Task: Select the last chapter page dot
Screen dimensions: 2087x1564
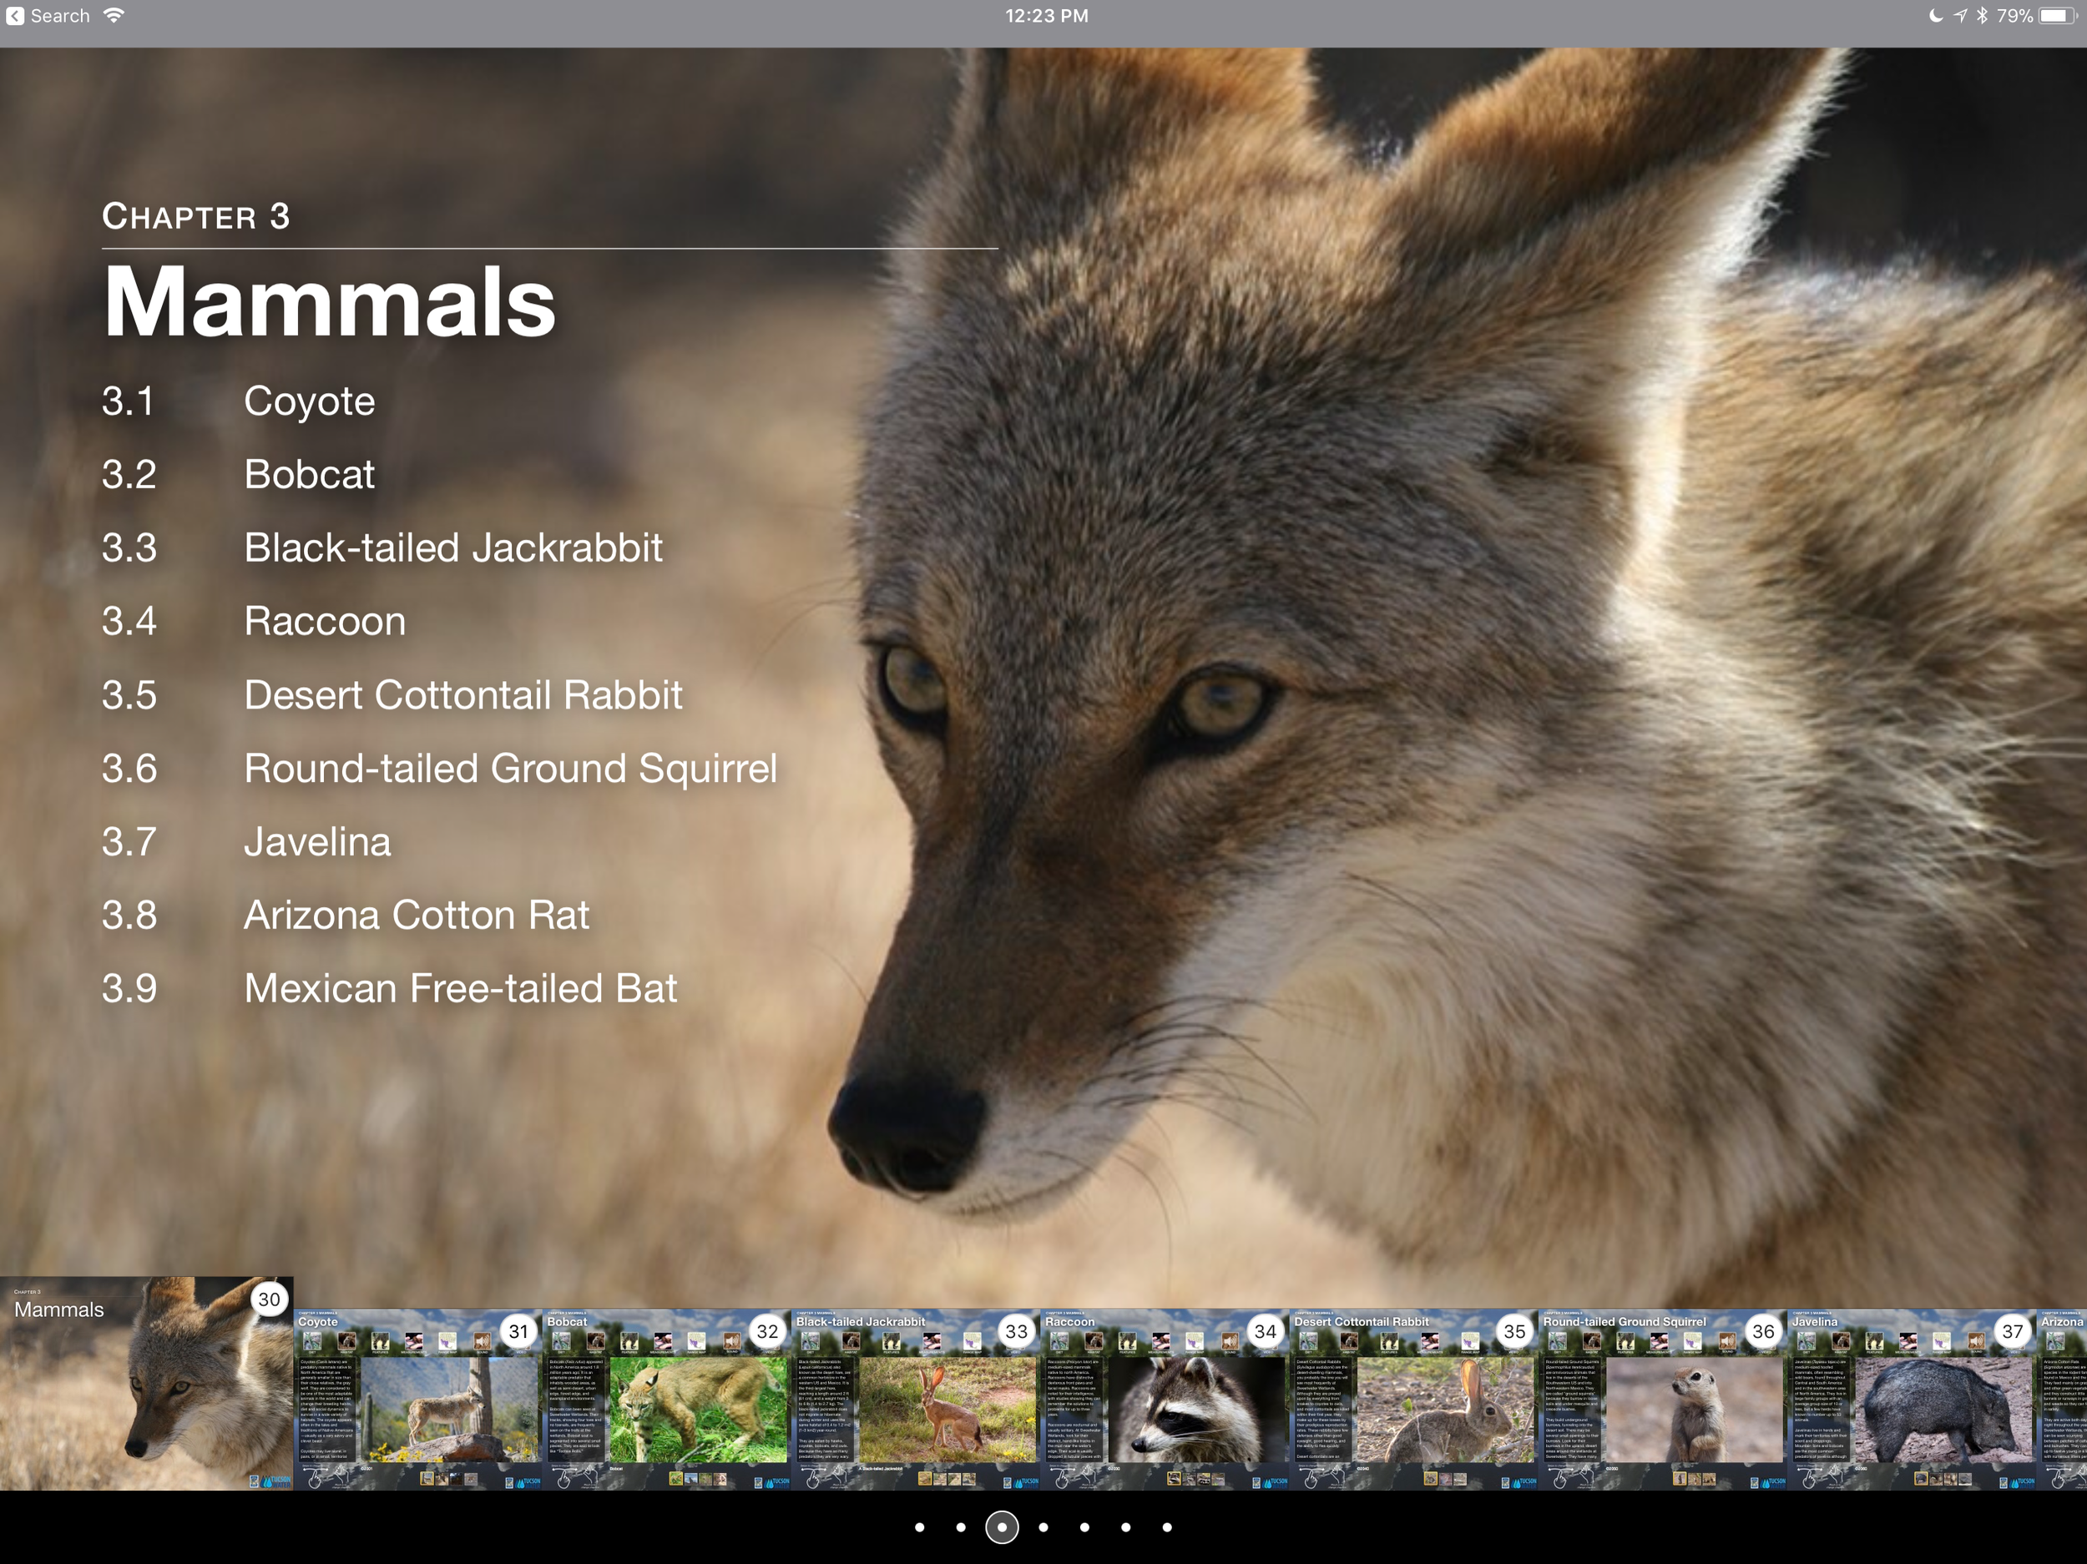Action: click(x=1167, y=1527)
